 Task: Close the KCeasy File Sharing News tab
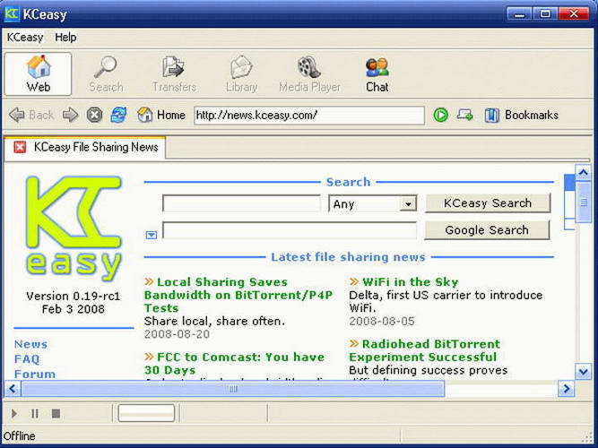20,147
